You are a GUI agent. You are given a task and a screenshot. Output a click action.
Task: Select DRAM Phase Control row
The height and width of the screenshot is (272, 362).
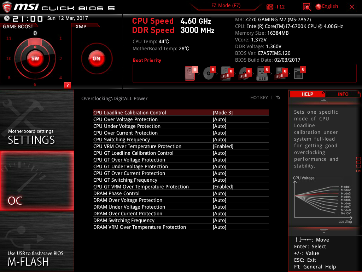coord(181,193)
